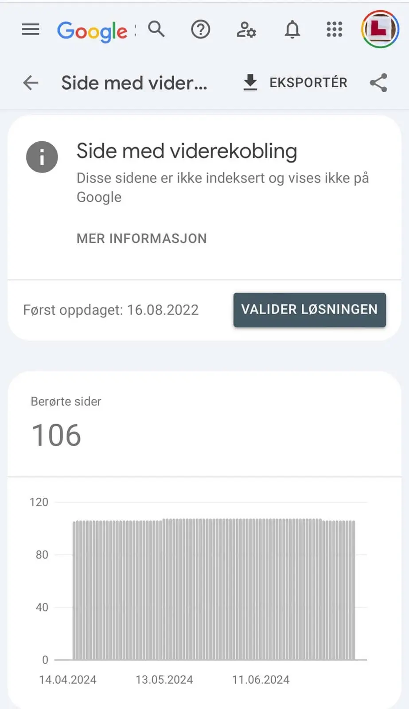409x709 pixels.
Task: Click the Først oppdaget date text
Action: click(x=111, y=310)
